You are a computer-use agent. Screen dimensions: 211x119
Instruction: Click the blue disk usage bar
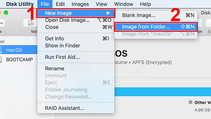(163, 92)
